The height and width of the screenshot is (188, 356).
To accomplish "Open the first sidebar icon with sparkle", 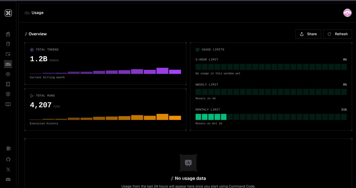I will [8, 34].
